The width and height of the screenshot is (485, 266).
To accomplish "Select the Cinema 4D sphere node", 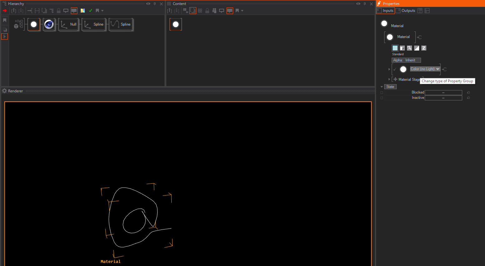I will pyautogui.click(x=49, y=24).
